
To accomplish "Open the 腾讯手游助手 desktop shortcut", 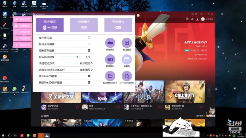I will [x=5, y=79].
